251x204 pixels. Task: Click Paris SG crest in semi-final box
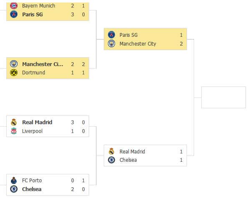(x=111, y=35)
